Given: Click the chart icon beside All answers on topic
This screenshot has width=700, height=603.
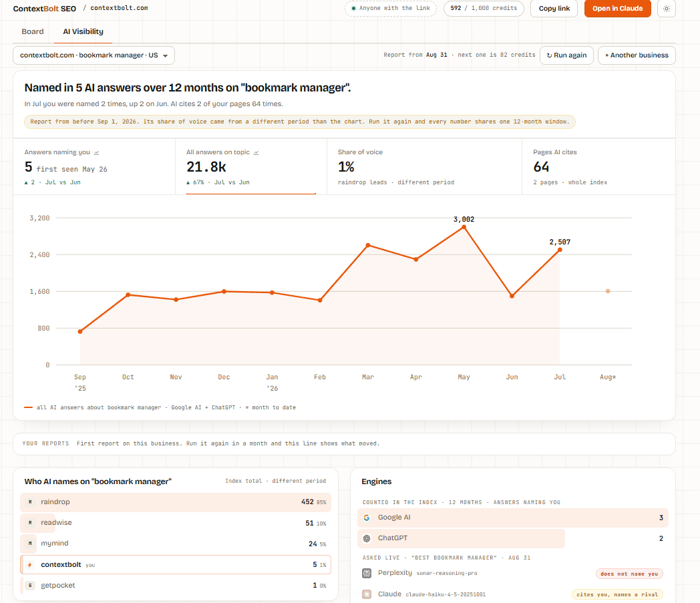Looking at the screenshot, I should (x=256, y=153).
